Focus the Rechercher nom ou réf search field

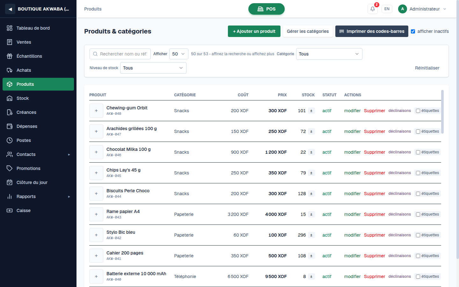coord(120,54)
